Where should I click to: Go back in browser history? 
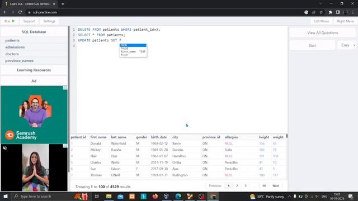(5, 12)
